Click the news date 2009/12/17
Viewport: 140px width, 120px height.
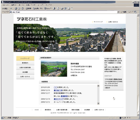[x=45, y=93]
